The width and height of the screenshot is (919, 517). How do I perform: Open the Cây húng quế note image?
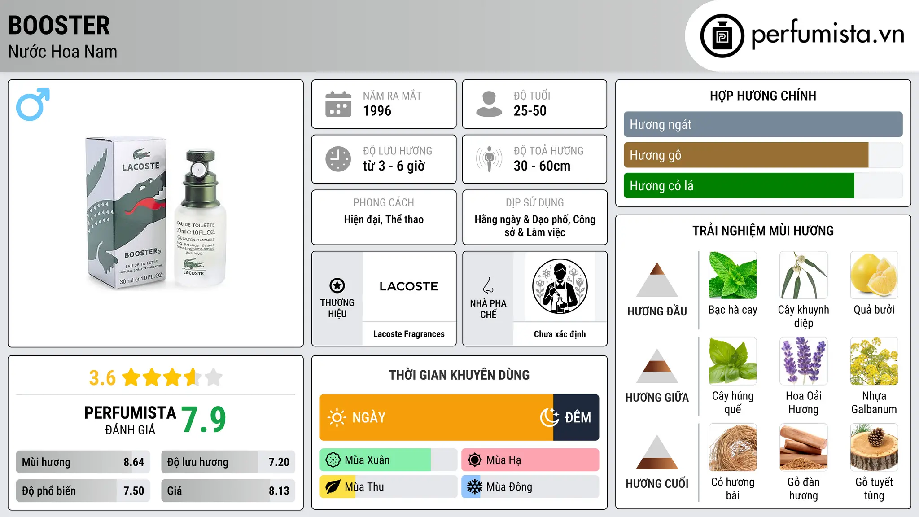(733, 361)
